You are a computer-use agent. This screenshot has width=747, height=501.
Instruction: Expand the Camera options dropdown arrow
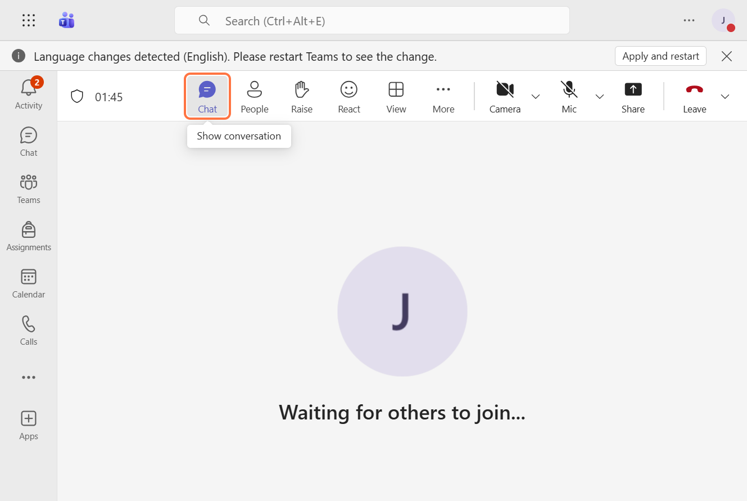[x=536, y=97]
